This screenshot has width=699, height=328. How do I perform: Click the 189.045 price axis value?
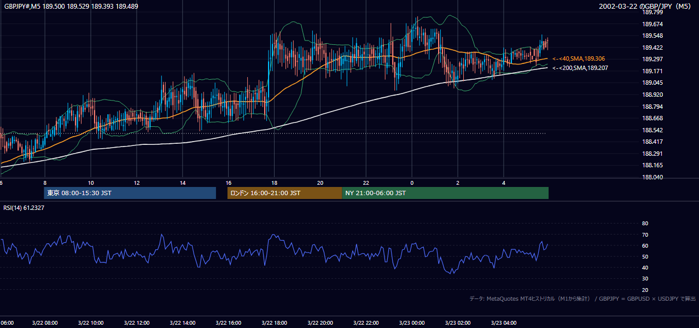(x=653, y=83)
